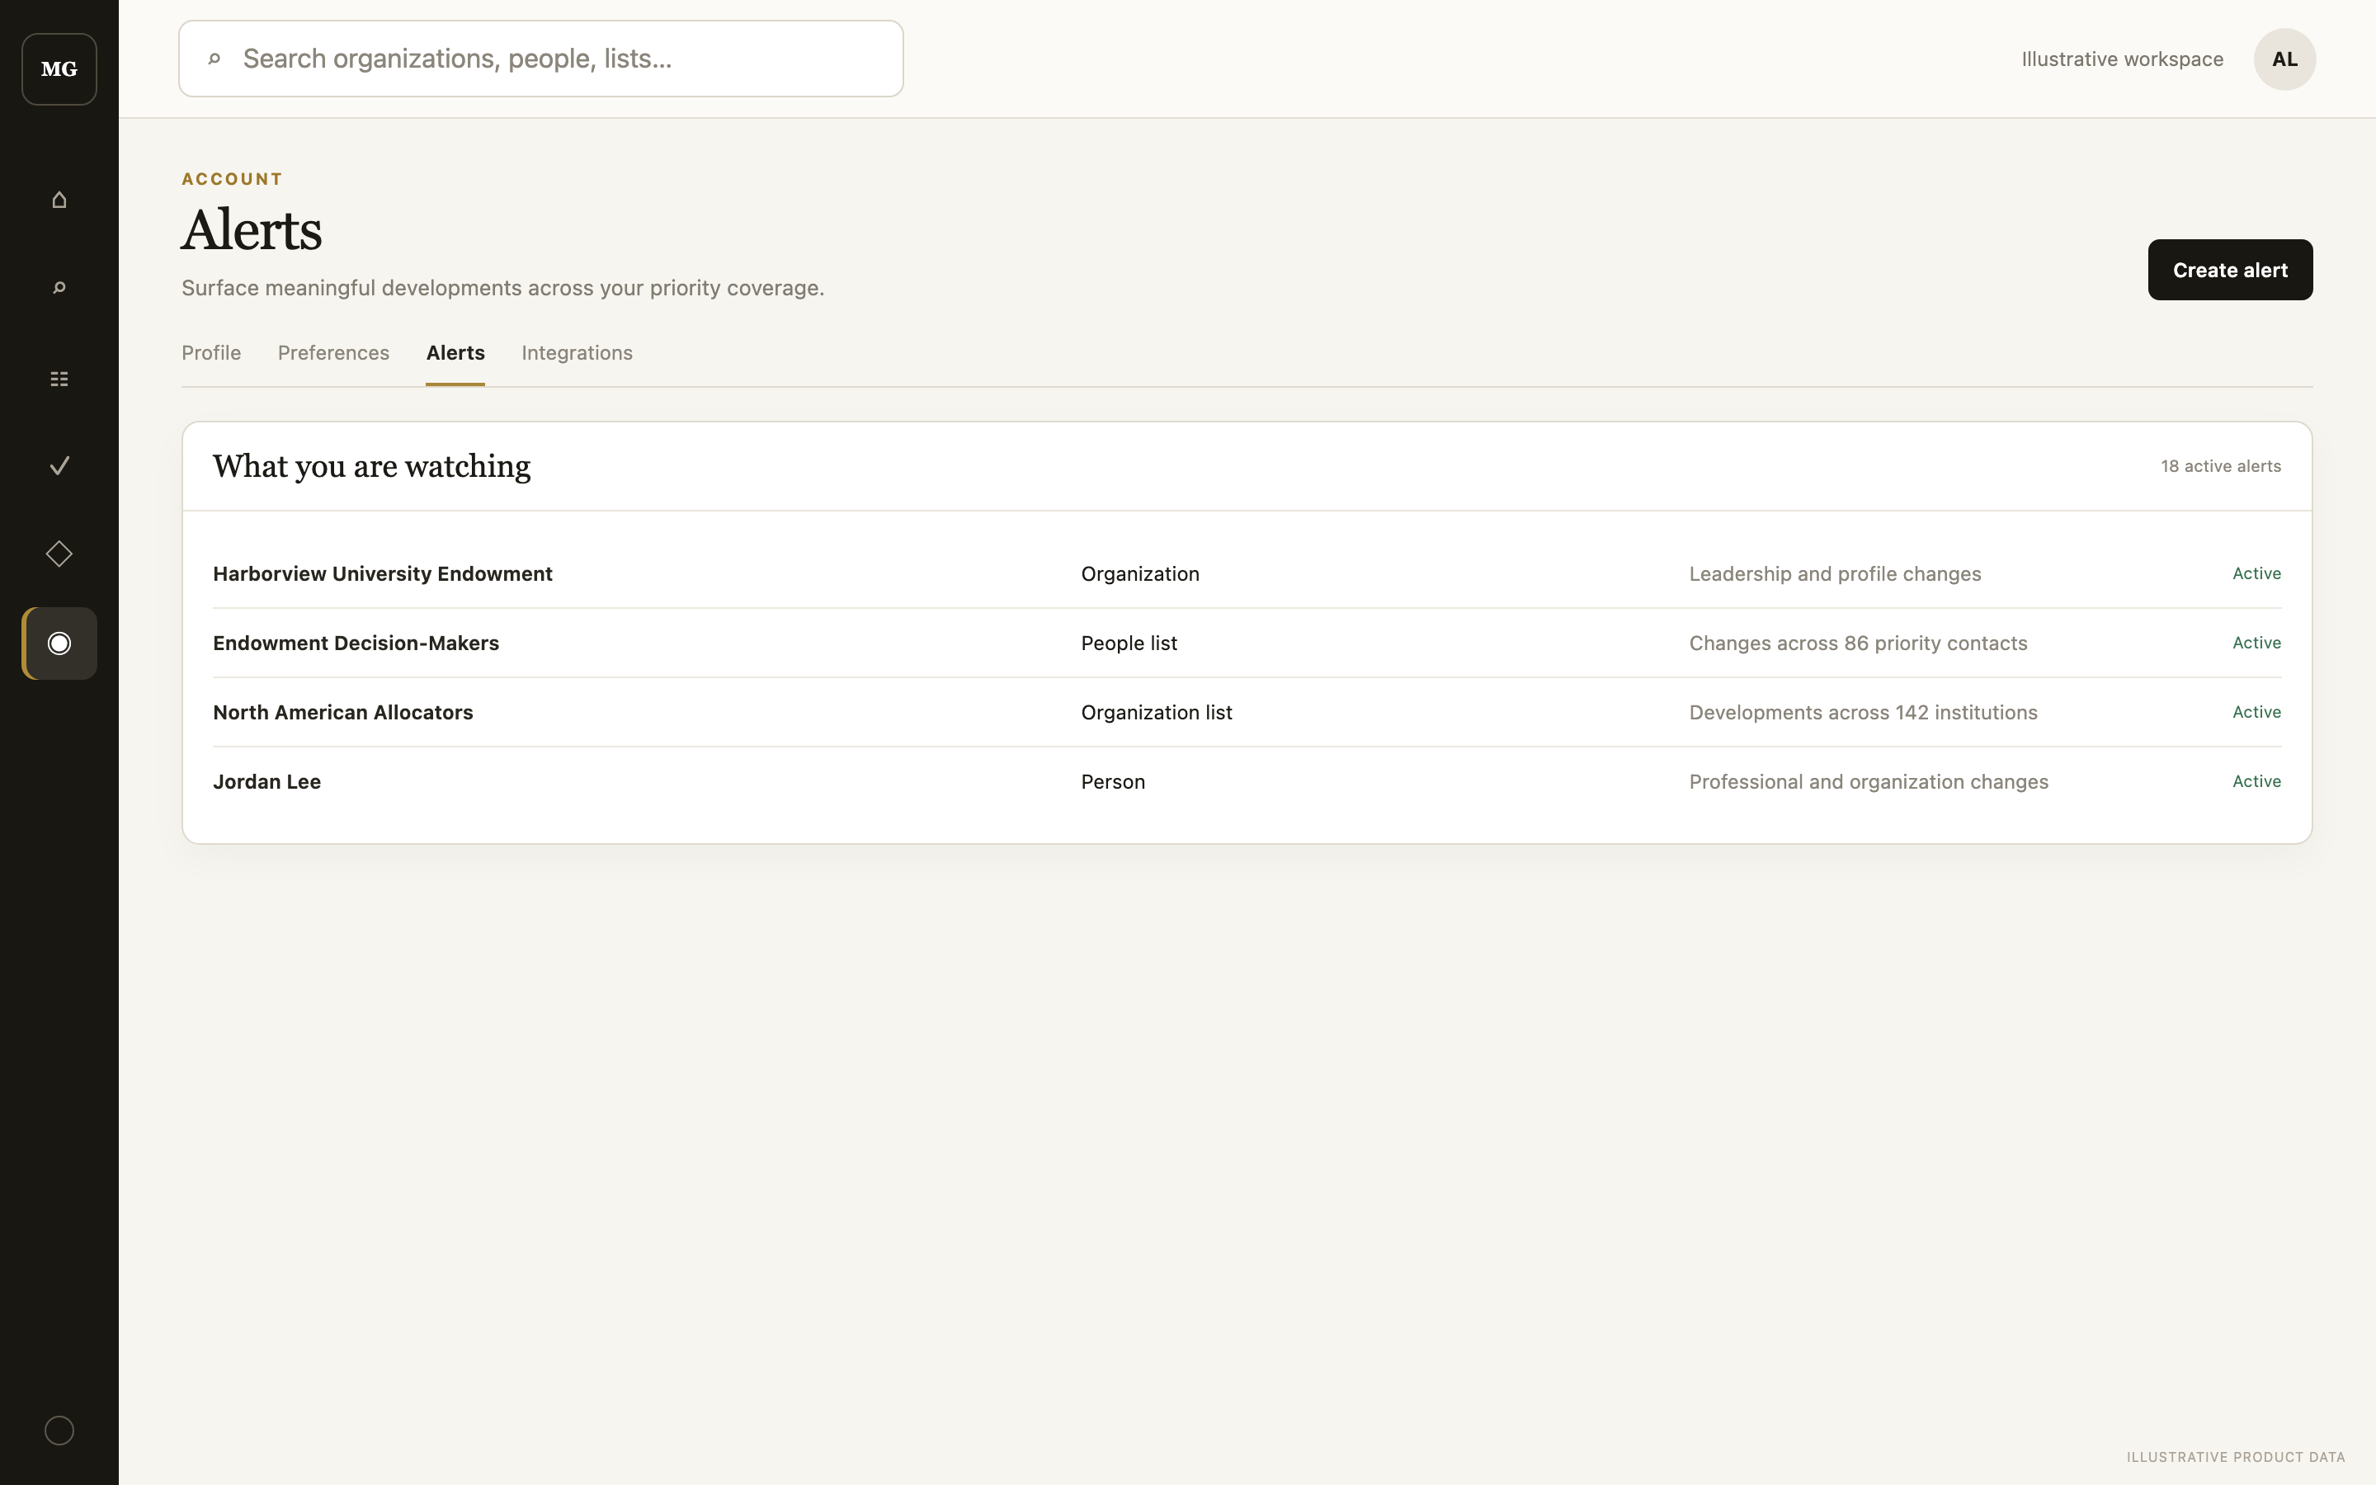The width and height of the screenshot is (2376, 1485).
Task: Click Leadership and profile changes text
Action: (1835, 573)
